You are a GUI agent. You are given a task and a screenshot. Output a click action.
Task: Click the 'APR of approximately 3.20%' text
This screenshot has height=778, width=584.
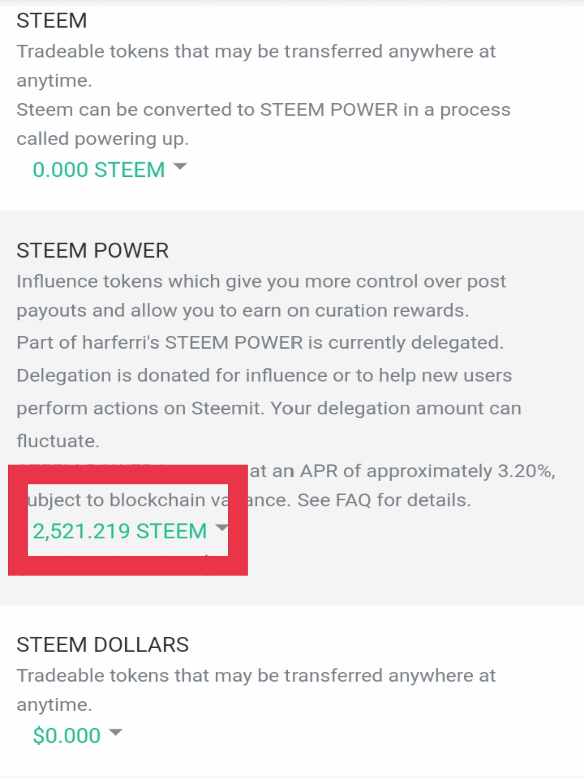pyautogui.click(x=427, y=471)
